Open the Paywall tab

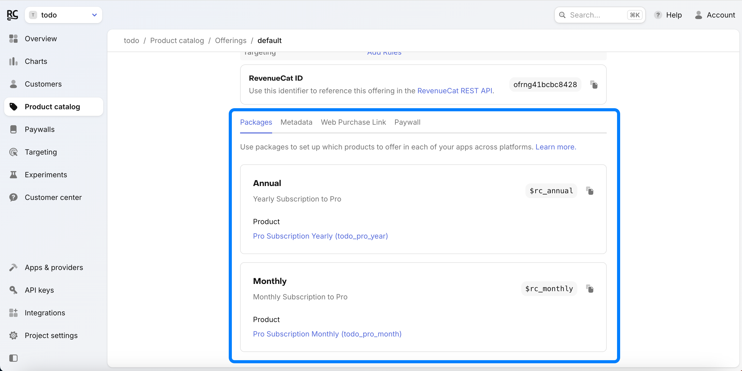407,122
